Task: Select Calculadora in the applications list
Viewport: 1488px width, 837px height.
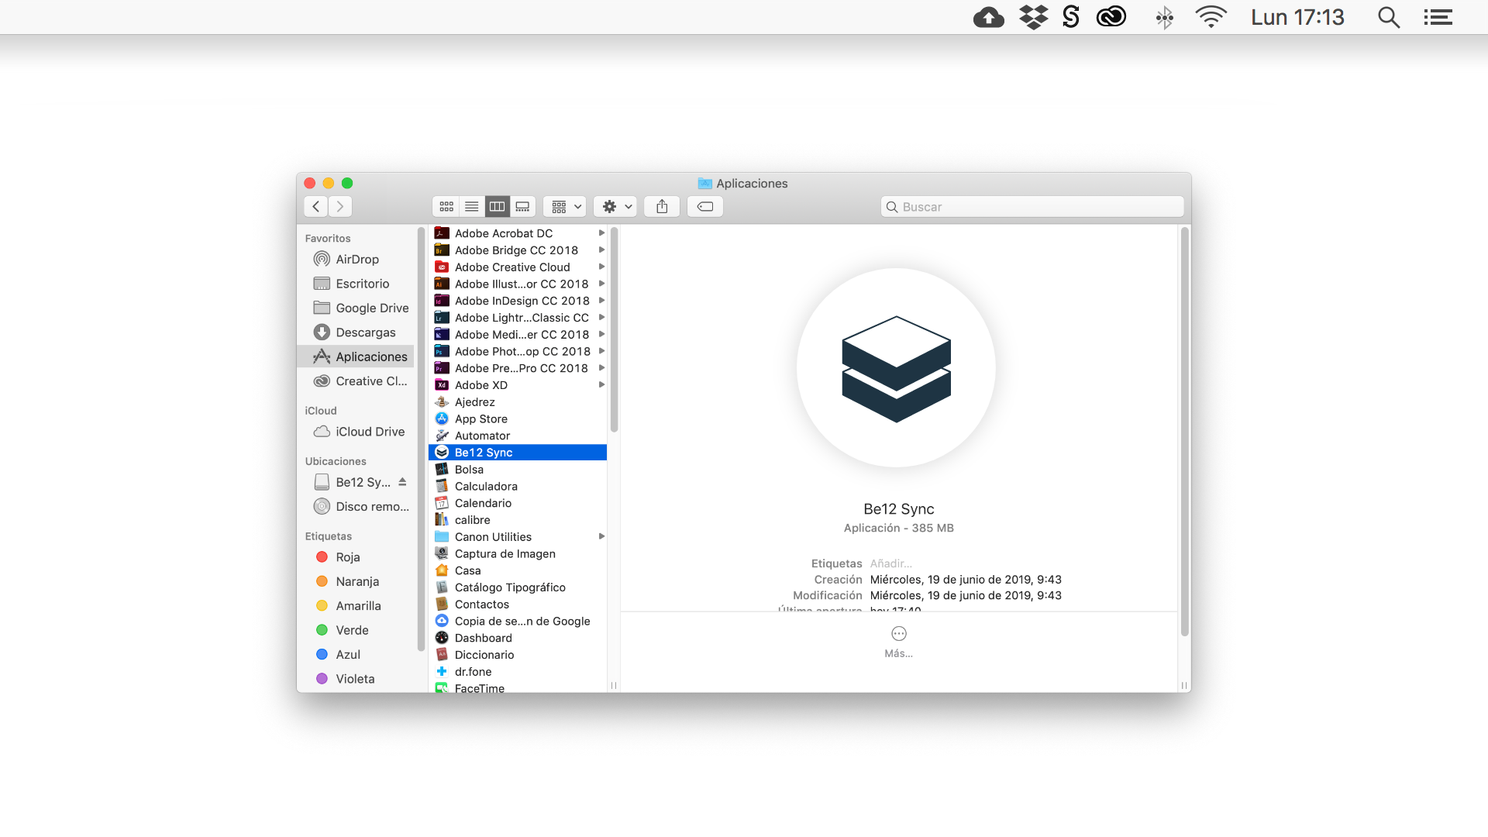Action: (x=486, y=487)
